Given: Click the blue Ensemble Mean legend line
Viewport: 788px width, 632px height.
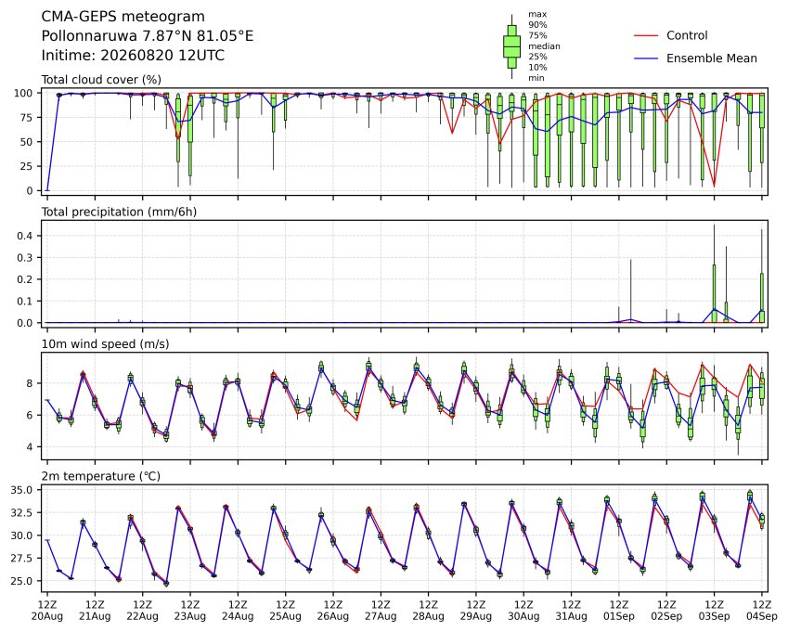Looking at the screenshot, I should coord(646,58).
